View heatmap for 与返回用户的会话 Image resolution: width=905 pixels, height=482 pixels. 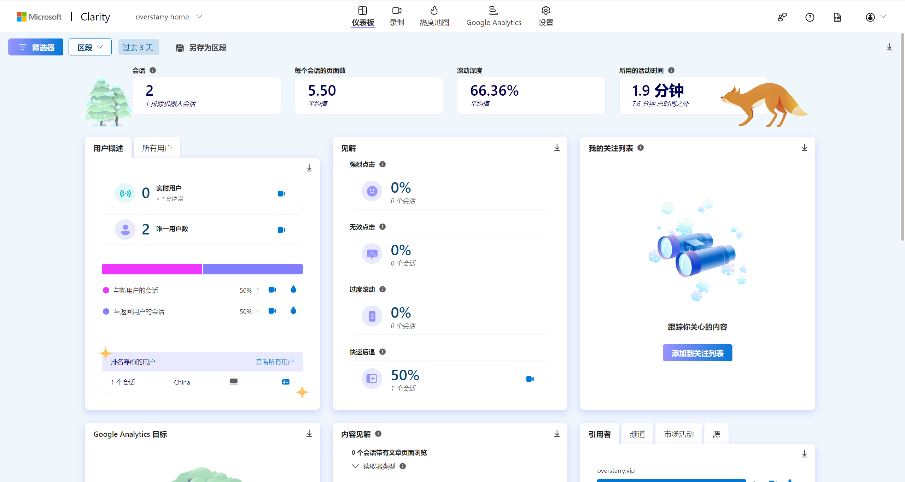(293, 311)
